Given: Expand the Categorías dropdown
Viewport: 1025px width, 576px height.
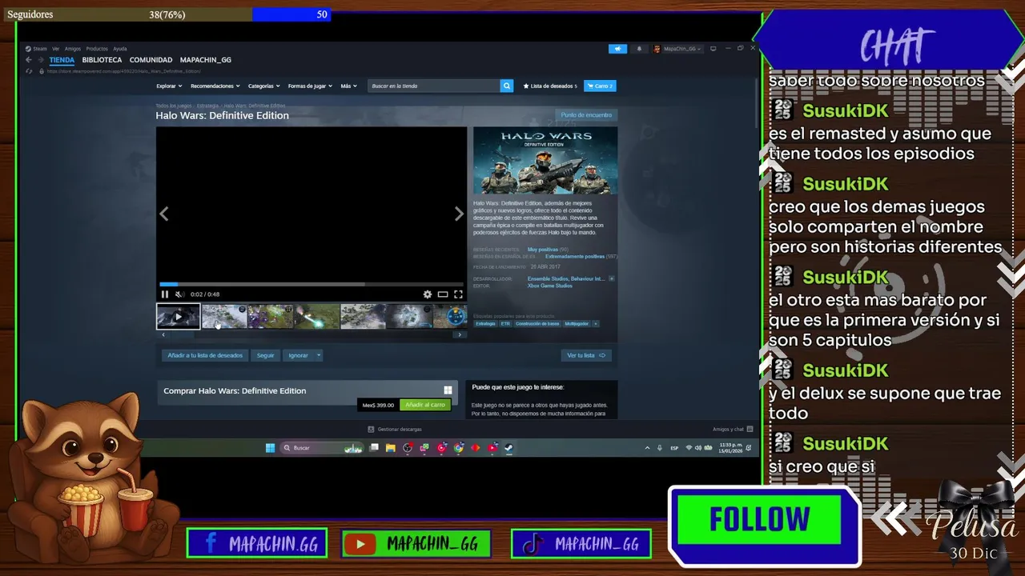Looking at the screenshot, I should pyautogui.click(x=263, y=86).
